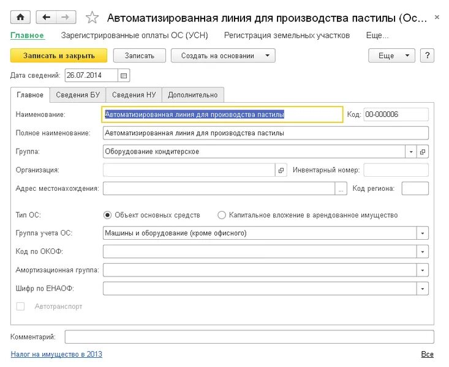Open the Еще dropdown button in toolbar
Viewport: 449px width, 367px height.
pos(391,56)
